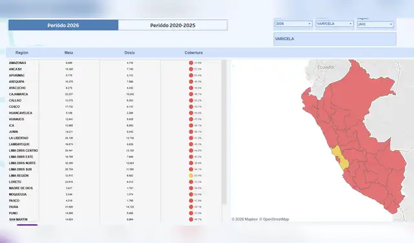This screenshot has height=243, width=414.
Task: Select the ANCASH region name
Action: (16, 69)
